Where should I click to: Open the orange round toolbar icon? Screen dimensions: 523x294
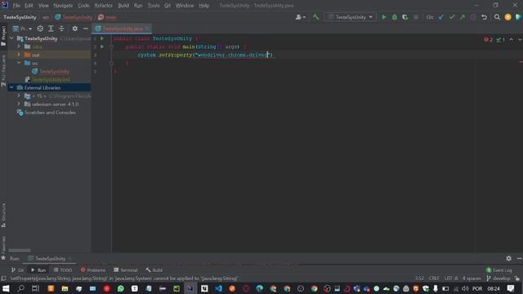[508, 17]
